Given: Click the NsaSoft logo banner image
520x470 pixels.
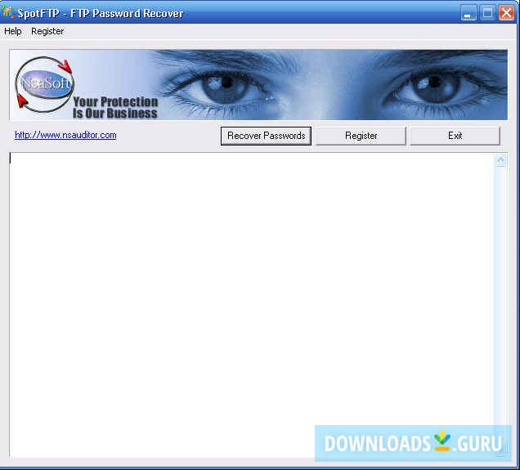Looking at the screenshot, I should (258, 84).
